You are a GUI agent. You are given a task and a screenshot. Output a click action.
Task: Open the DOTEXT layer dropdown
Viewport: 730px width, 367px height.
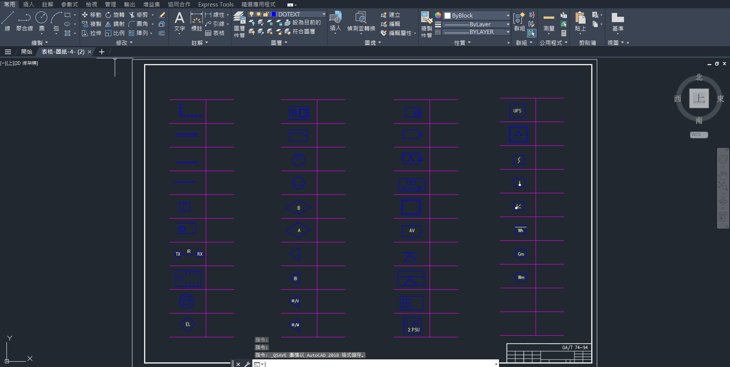click(324, 14)
